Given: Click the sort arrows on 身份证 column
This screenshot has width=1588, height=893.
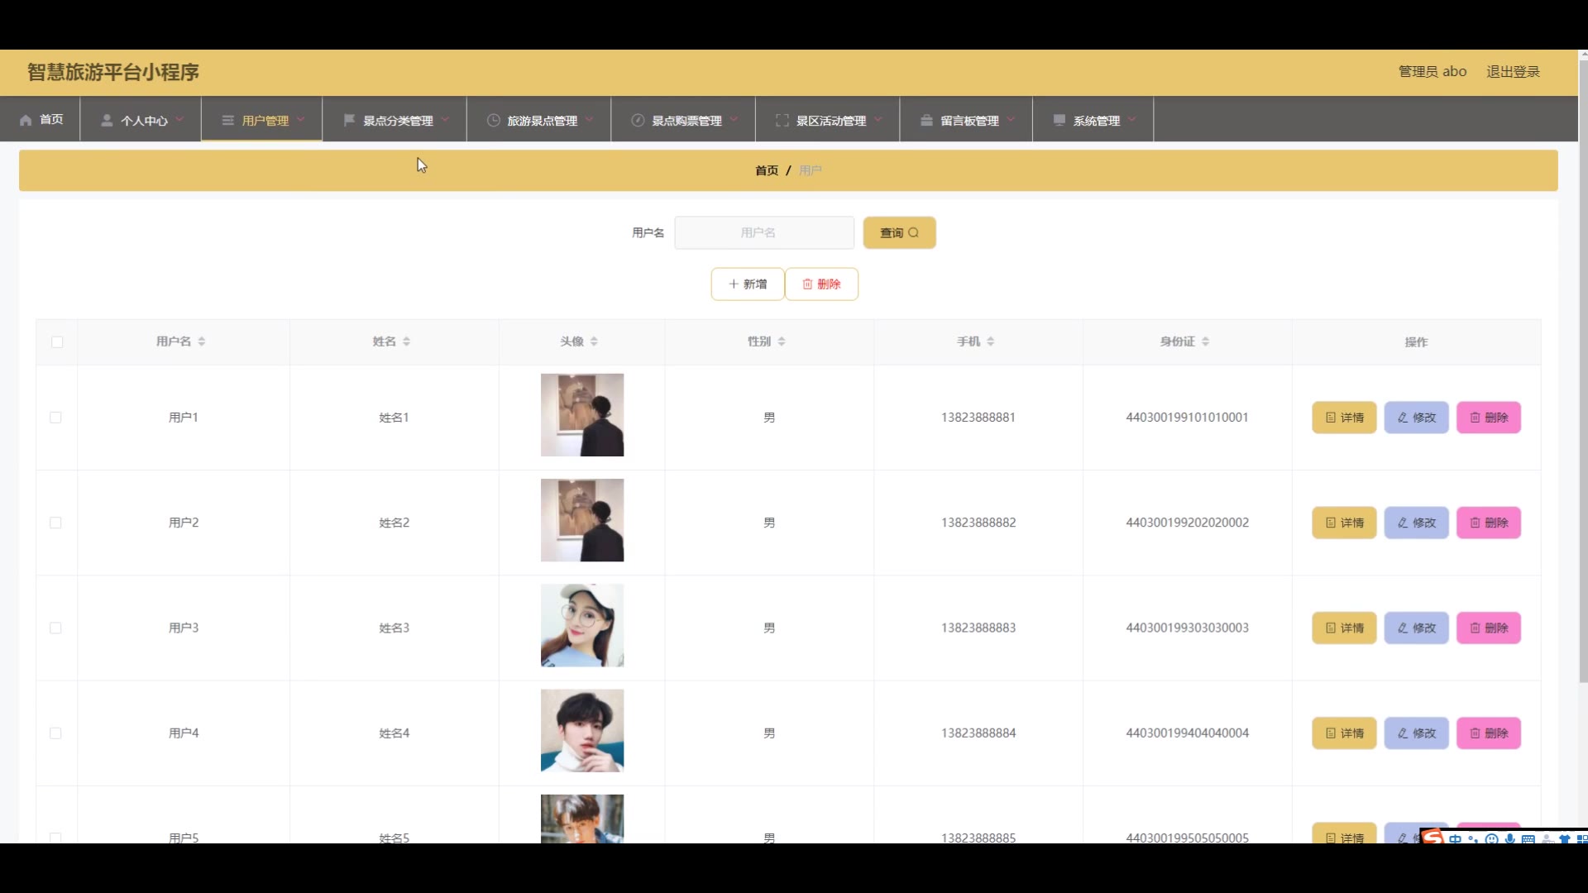Looking at the screenshot, I should tap(1206, 341).
